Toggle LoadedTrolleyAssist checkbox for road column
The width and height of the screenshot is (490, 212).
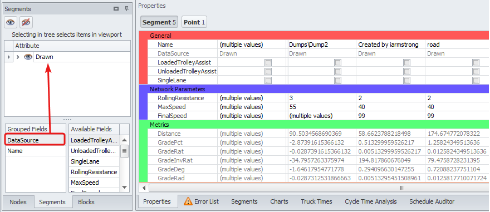(476, 62)
